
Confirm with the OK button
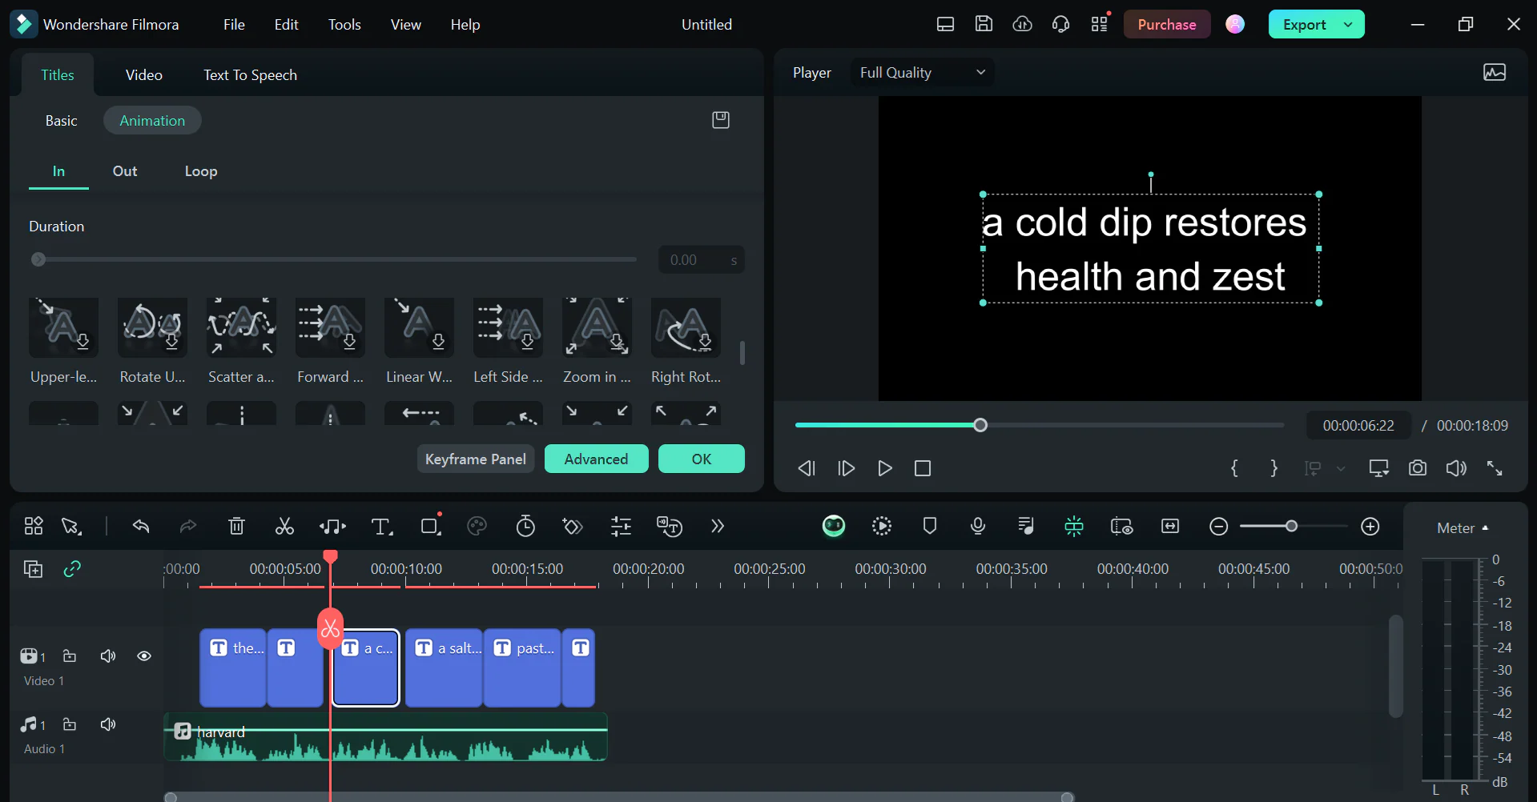pyautogui.click(x=702, y=459)
